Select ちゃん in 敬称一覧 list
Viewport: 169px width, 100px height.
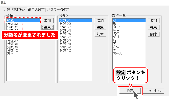[x=129, y=54]
